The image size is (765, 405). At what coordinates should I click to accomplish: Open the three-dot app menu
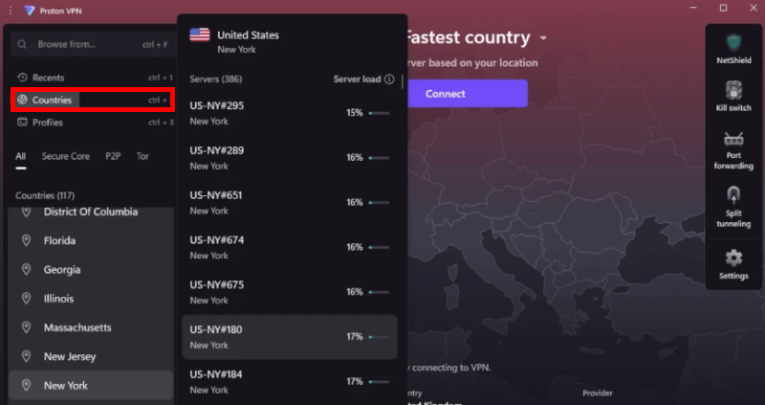(11, 11)
